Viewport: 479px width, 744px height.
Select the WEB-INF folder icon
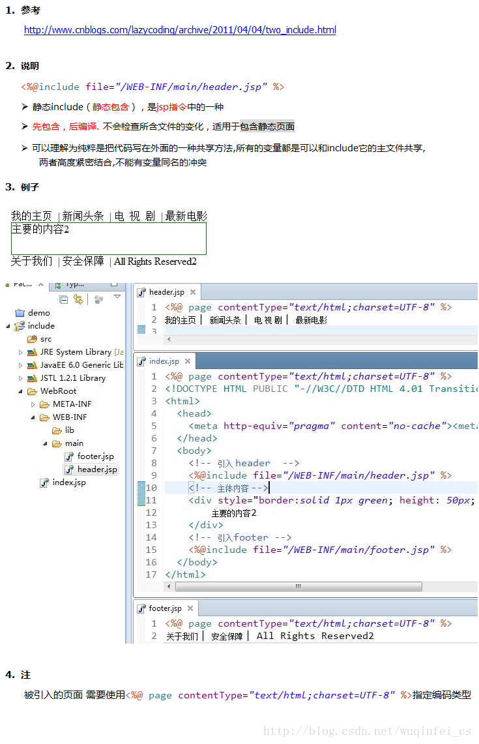point(44,417)
